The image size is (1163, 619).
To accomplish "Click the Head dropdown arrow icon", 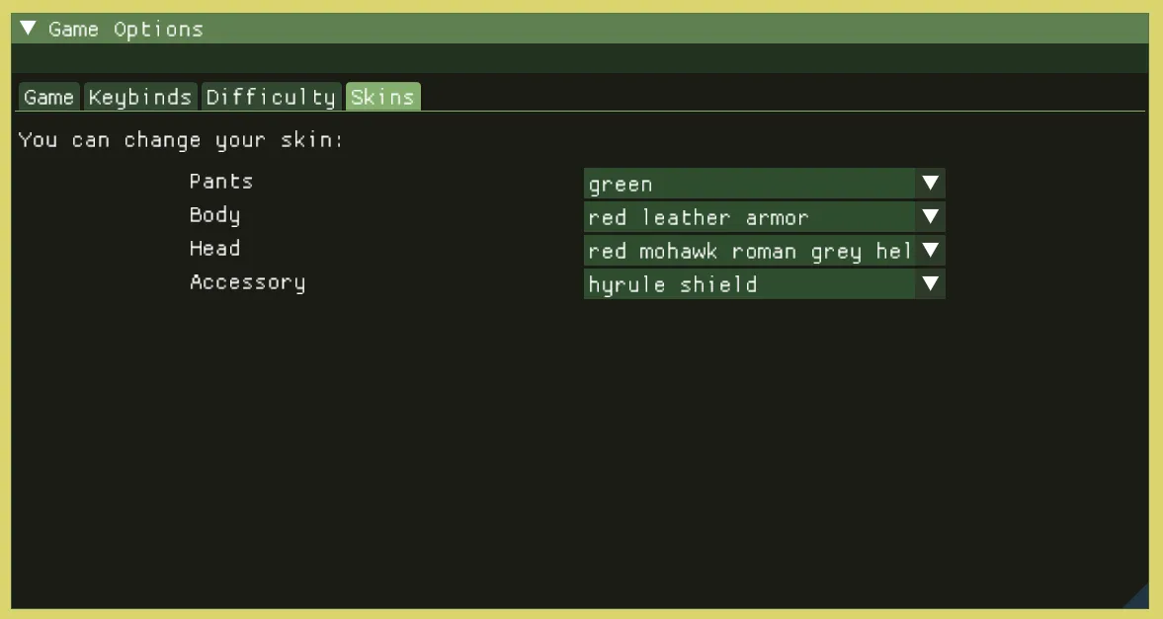I will coord(930,251).
